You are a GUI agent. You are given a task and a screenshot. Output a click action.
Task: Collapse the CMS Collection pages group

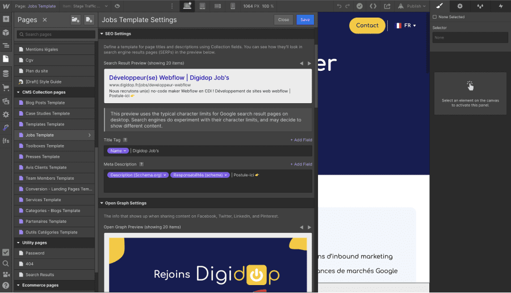tap(18, 92)
